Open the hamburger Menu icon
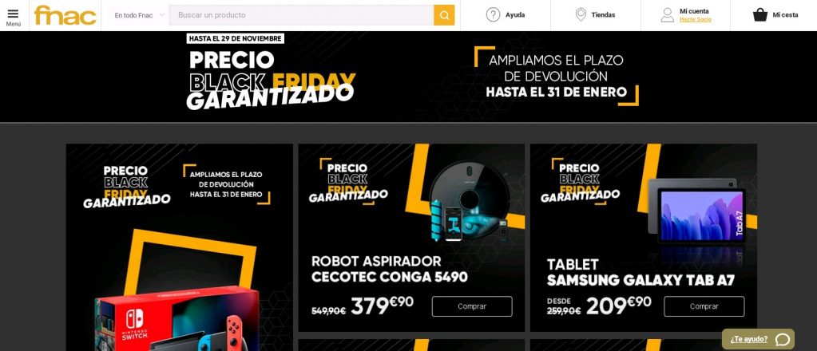This screenshot has width=817, height=351. (13, 14)
